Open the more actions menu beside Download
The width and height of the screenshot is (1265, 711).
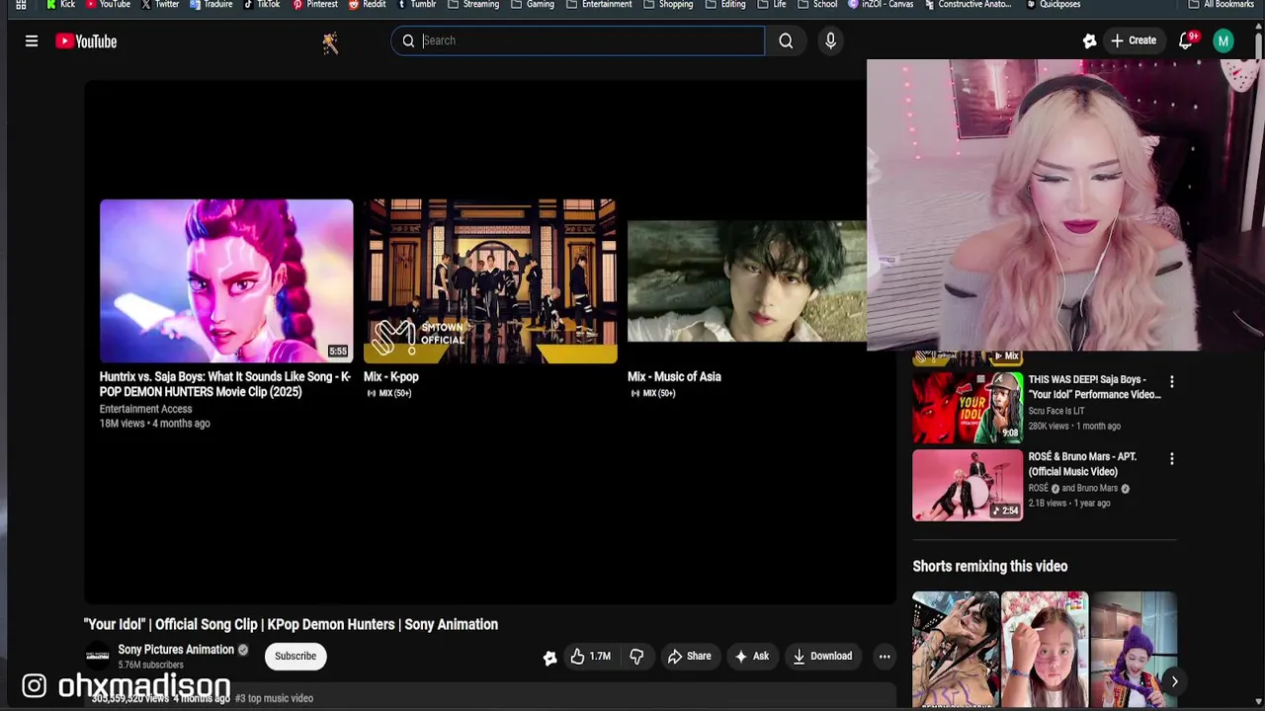885,657
